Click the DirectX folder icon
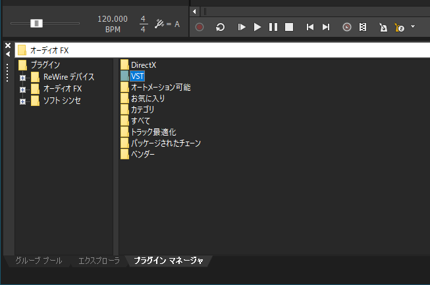Image resolution: width=430 pixels, height=285 pixels. pyautogui.click(x=124, y=65)
